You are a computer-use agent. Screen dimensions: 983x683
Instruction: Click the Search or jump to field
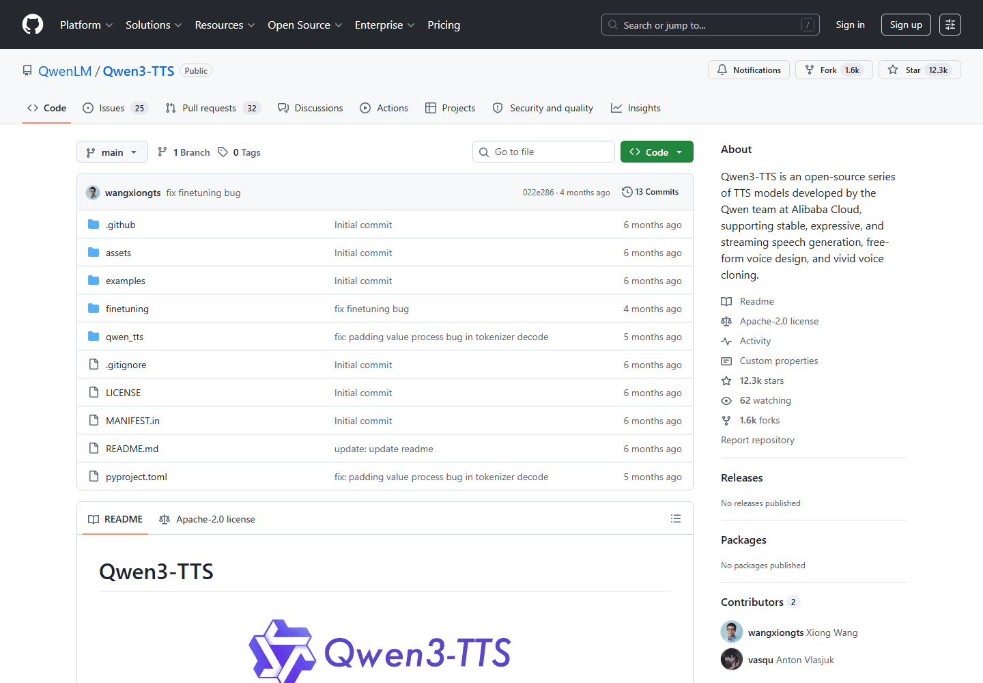[x=710, y=25]
